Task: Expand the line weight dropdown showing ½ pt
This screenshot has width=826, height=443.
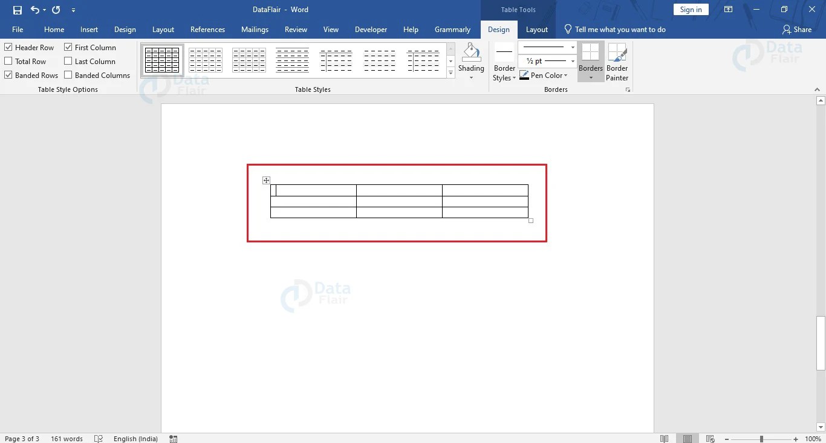Action: click(x=571, y=61)
